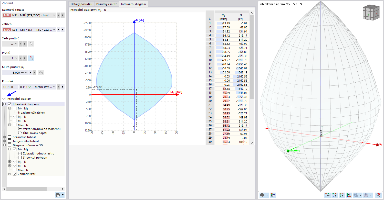The width and height of the screenshot is (384, 200).
Task: Switch to the Posudky v místě tab
Action: point(107,4)
